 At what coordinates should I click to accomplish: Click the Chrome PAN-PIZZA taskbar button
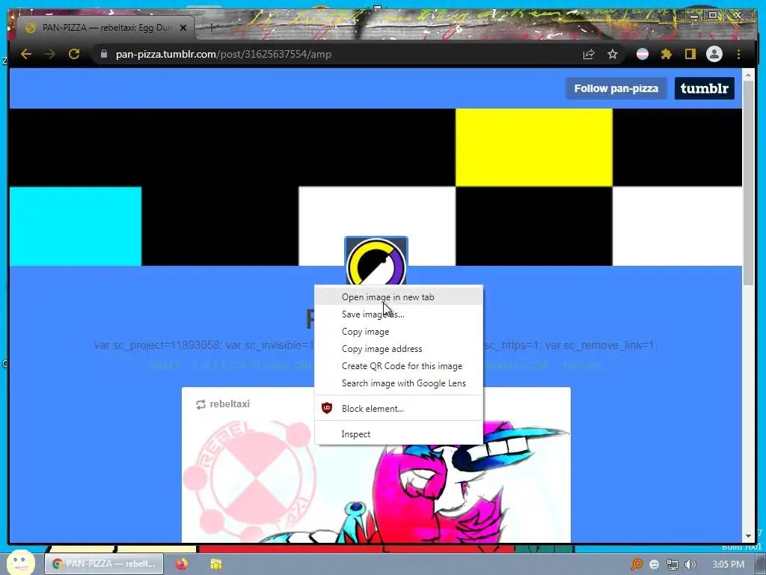[104, 564]
